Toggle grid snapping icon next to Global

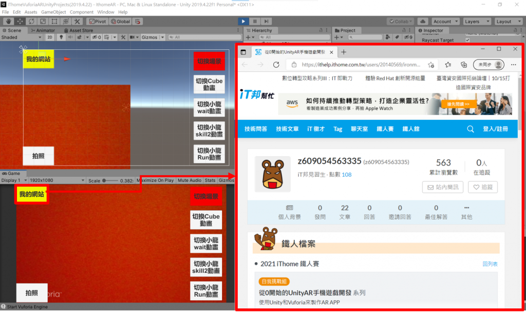[x=138, y=22]
